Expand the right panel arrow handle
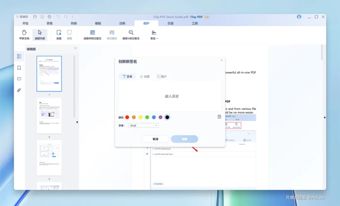The height and width of the screenshot is (206, 340). [x=325, y=117]
